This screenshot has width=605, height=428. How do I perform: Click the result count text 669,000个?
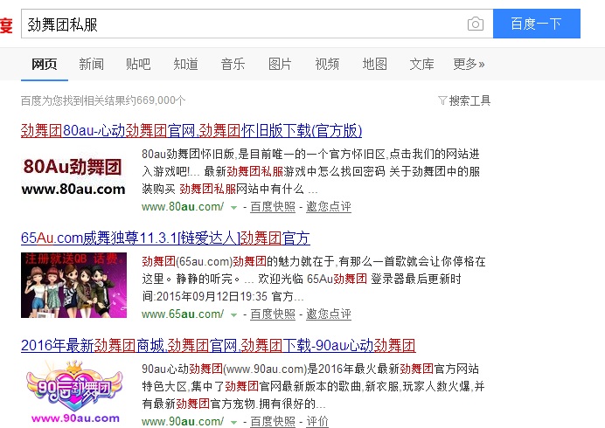point(161,100)
